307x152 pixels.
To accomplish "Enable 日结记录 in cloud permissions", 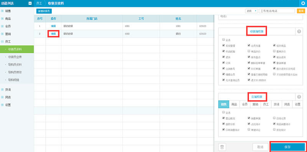I will click(274, 118).
